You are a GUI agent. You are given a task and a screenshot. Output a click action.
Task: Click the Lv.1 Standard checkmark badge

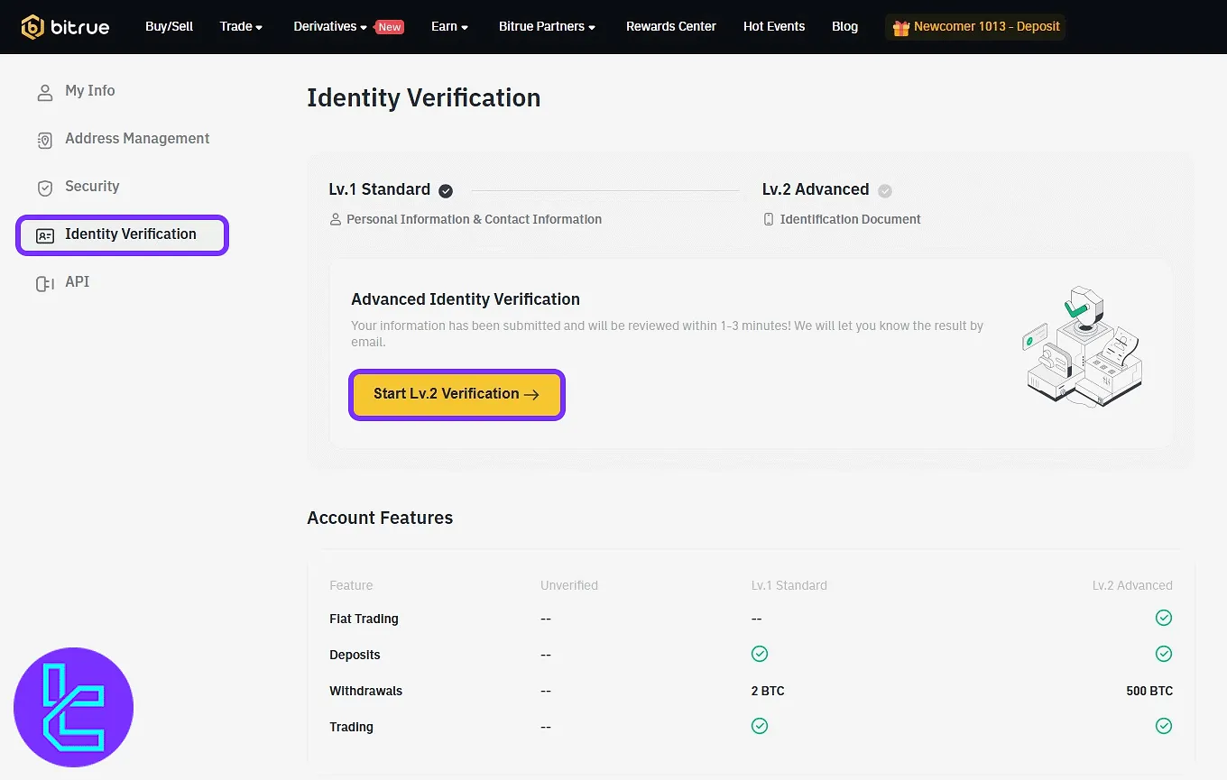(446, 190)
